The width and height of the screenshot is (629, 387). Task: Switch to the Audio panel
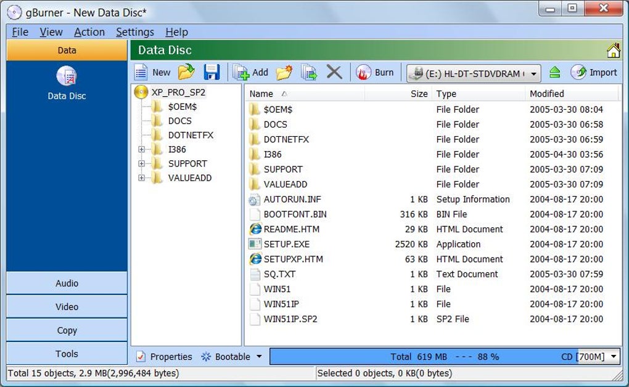click(67, 283)
